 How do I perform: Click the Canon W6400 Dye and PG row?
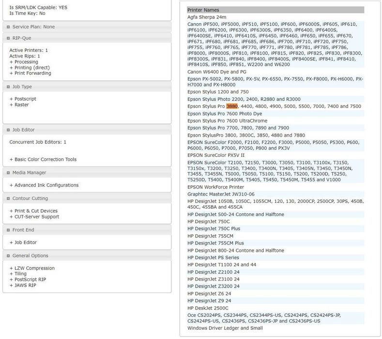[275, 72]
